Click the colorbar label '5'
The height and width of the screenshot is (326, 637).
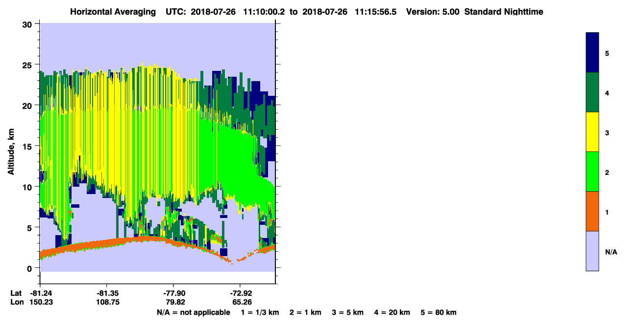click(x=607, y=53)
